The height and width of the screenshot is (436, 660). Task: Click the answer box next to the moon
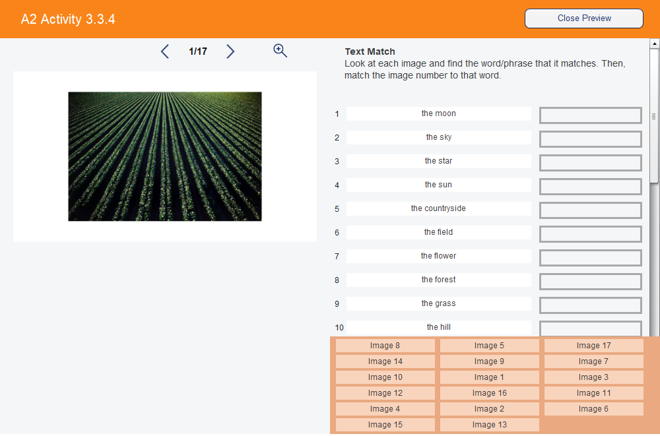pyautogui.click(x=590, y=115)
